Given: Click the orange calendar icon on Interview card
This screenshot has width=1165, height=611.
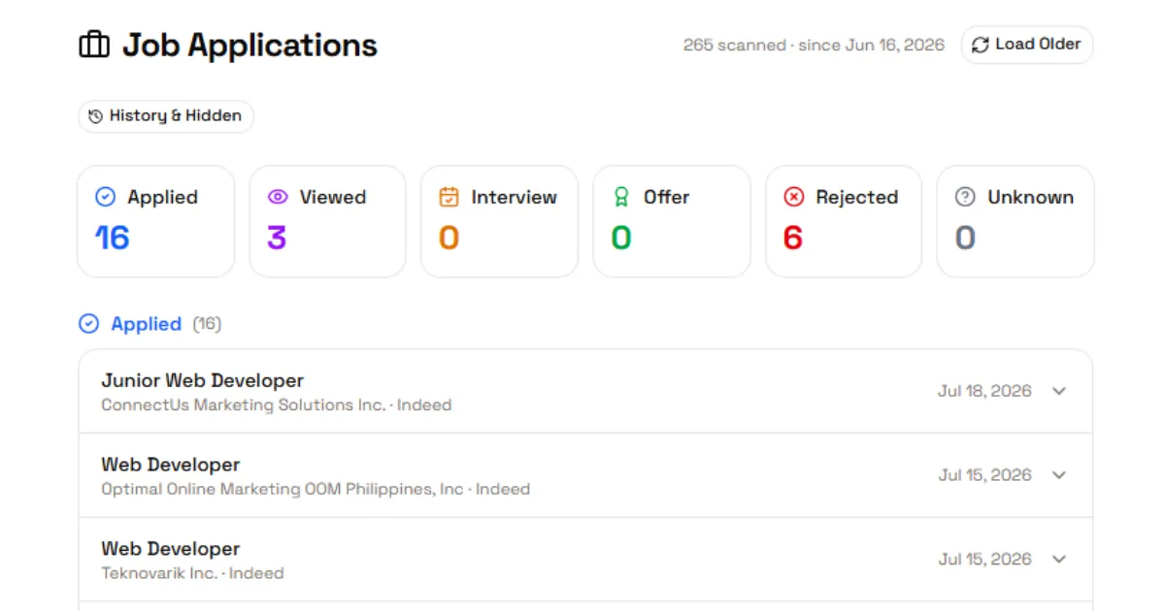Looking at the screenshot, I should [x=449, y=197].
